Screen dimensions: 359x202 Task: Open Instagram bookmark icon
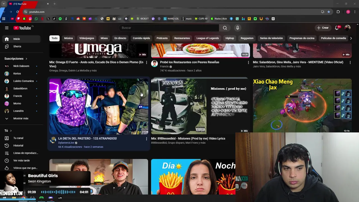tap(30, 19)
